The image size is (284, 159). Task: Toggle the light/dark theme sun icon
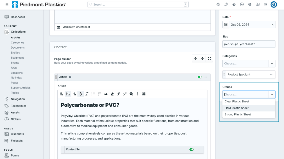click(218, 4)
